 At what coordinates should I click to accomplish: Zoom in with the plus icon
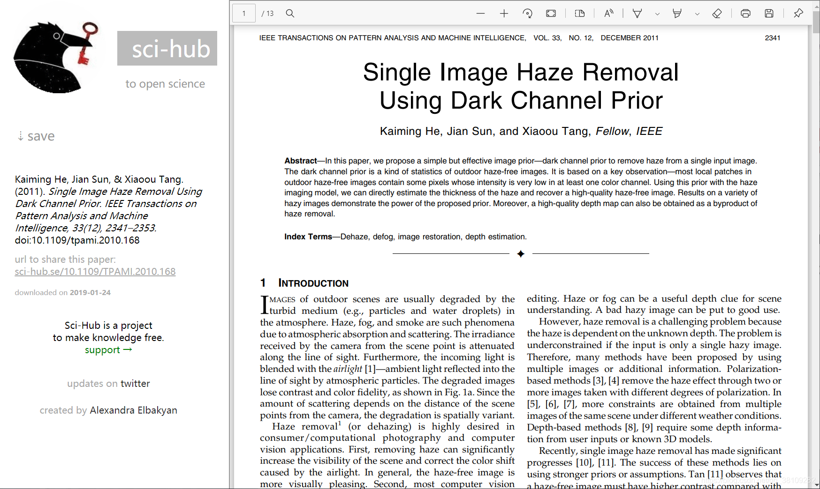(x=504, y=14)
